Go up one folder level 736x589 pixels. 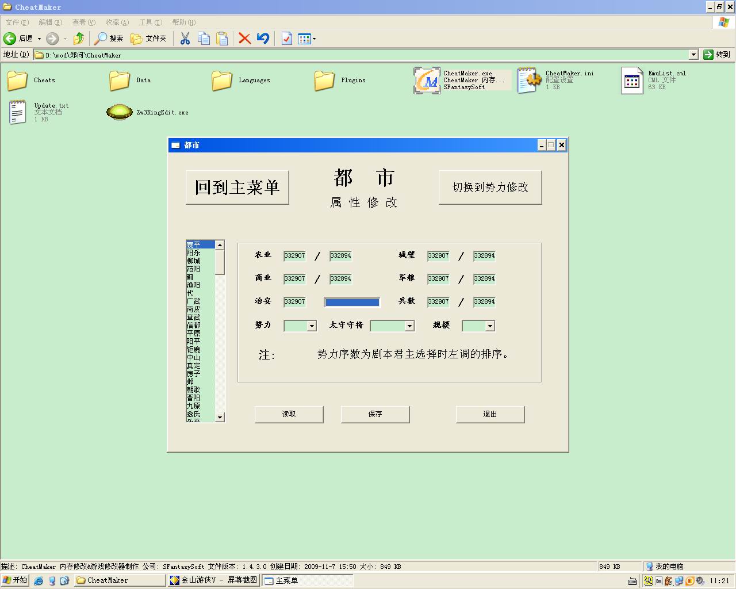[x=79, y=39]
